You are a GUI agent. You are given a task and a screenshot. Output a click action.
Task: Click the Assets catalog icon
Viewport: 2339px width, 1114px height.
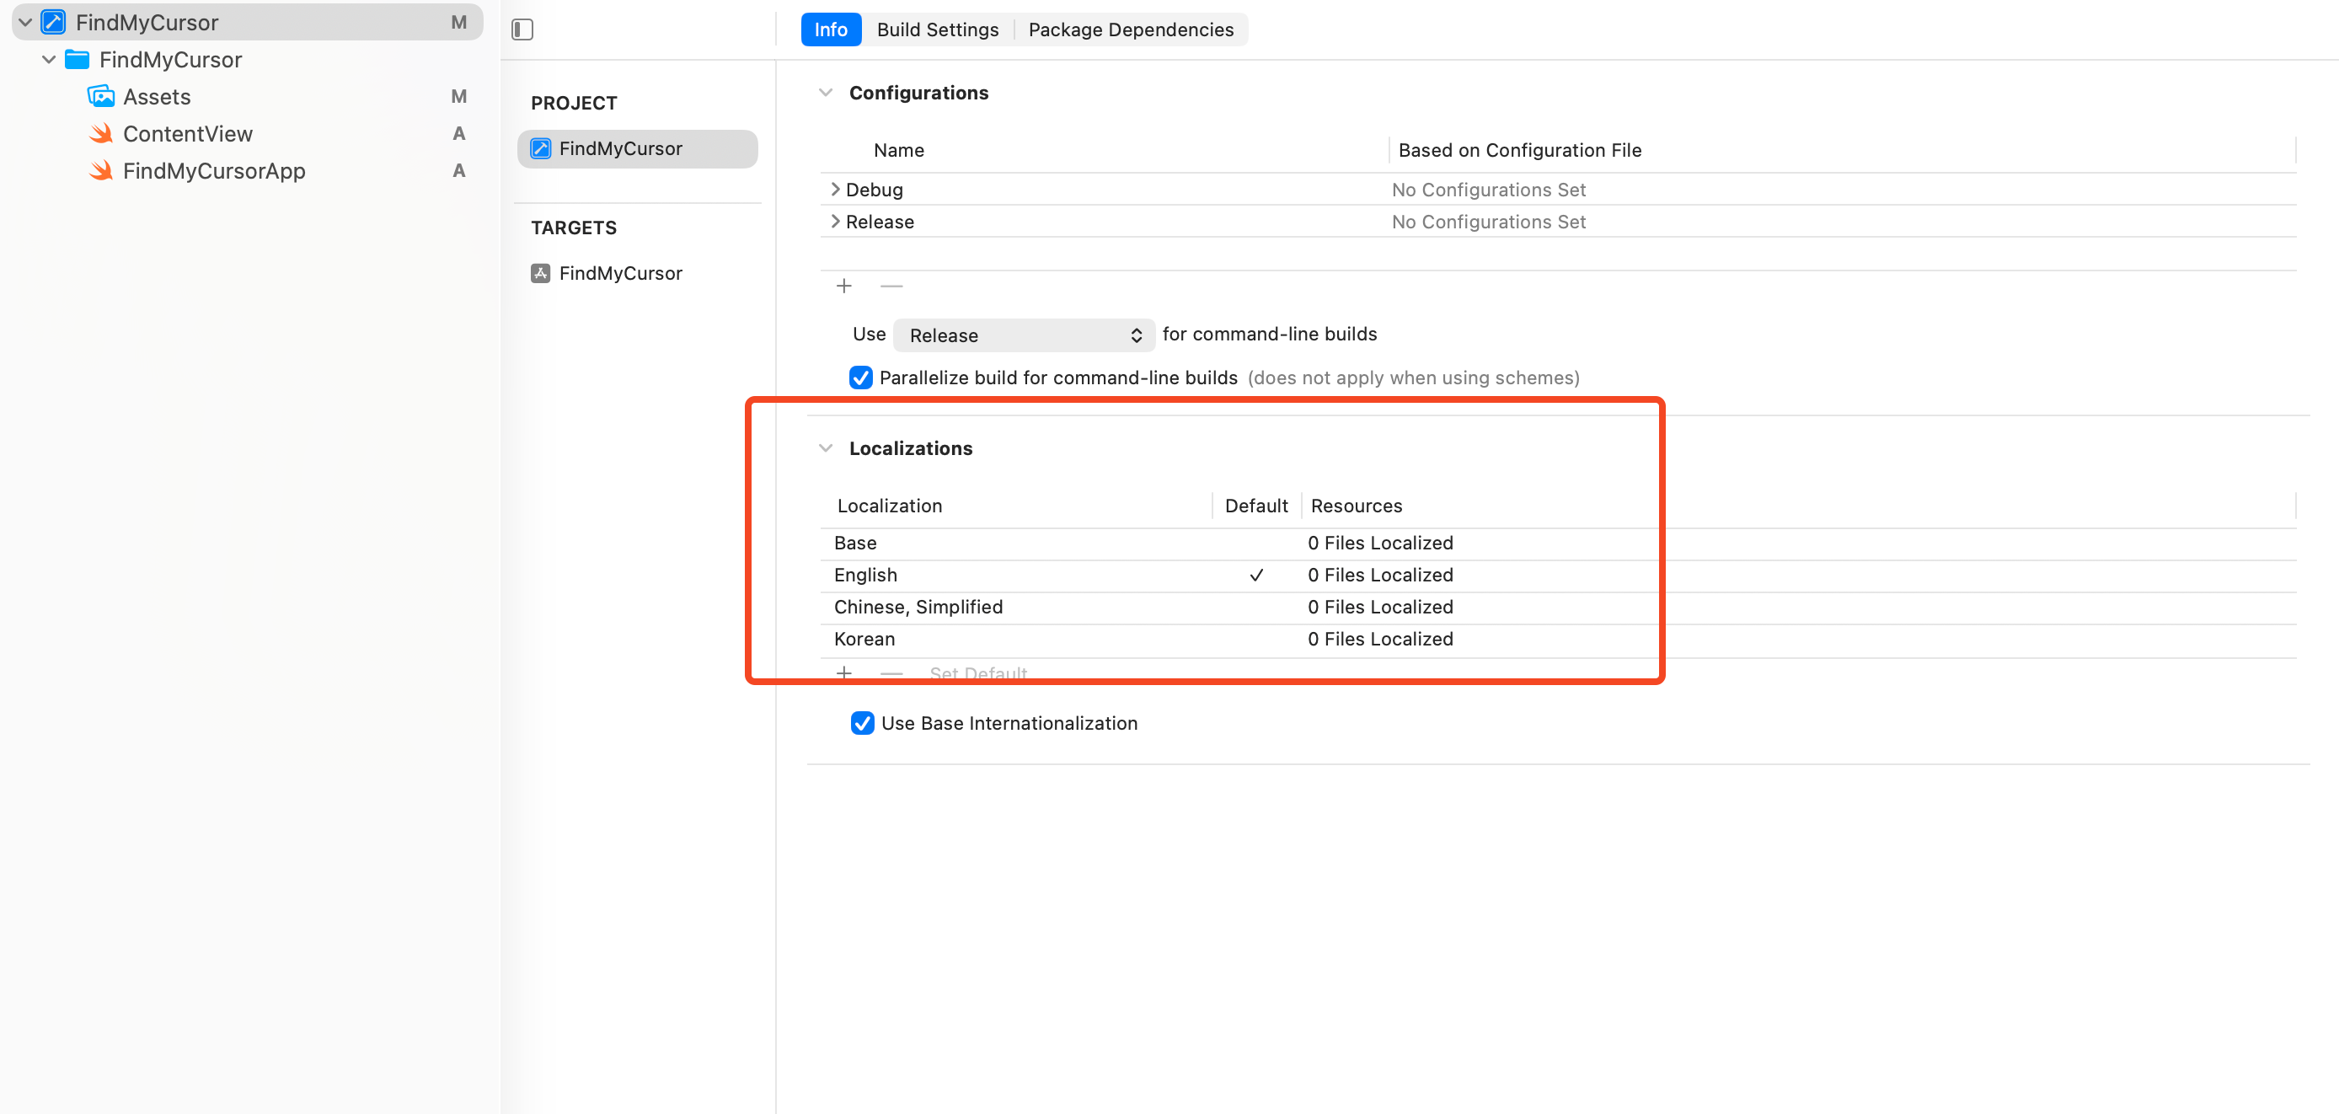point(101,96)
